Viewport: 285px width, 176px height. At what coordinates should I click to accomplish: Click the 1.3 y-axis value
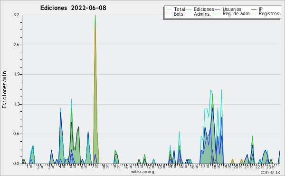tap(16, 104)
